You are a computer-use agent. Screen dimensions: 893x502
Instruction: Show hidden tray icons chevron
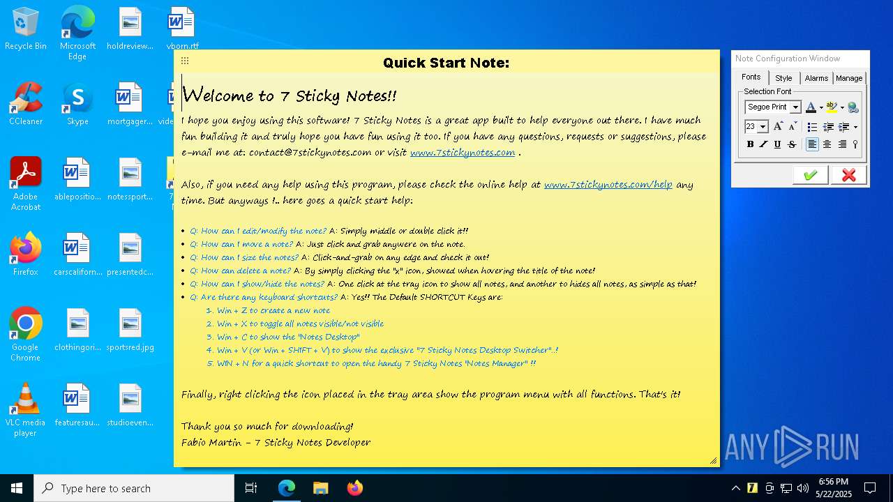click(735, 488)
